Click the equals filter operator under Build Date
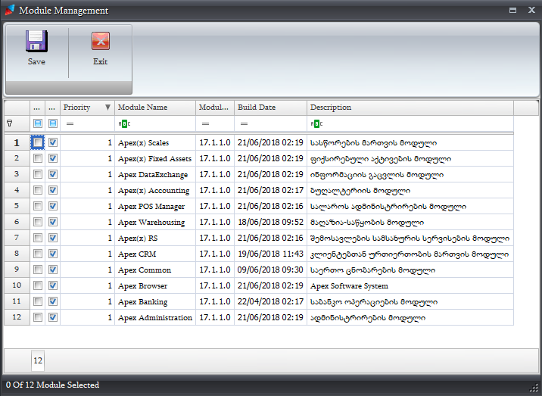542x396 pixels. point(244,123)
